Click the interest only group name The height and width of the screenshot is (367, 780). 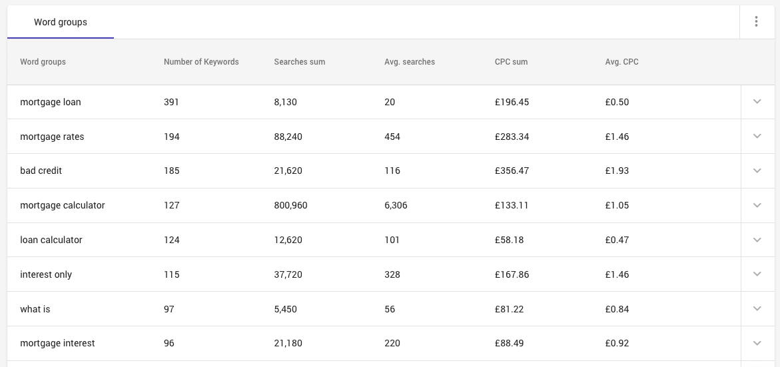(46, 274)
